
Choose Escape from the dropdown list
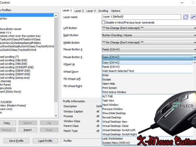click(x=147, y=79)
